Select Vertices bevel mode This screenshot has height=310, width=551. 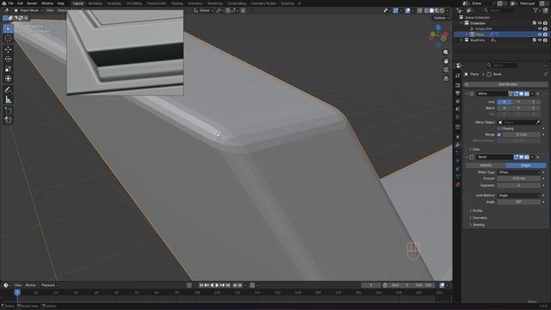point(486,165)
